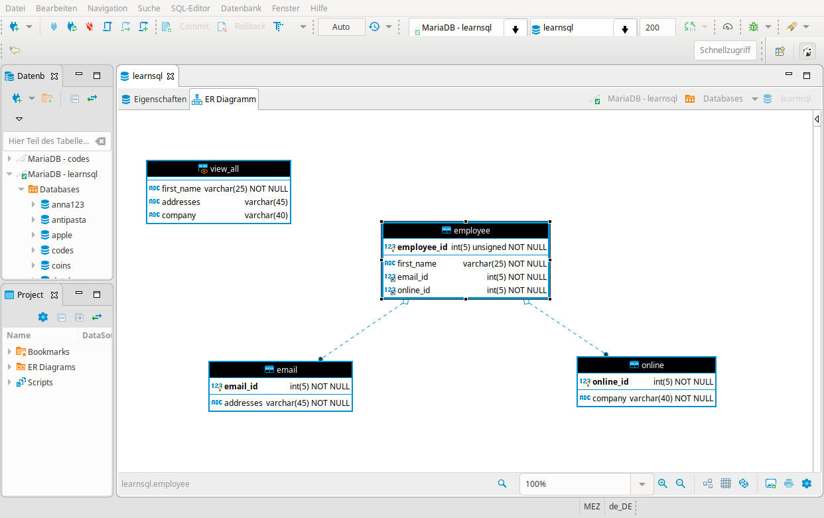
Task: Print the ER diagram
Action: [x=789, y=484]
